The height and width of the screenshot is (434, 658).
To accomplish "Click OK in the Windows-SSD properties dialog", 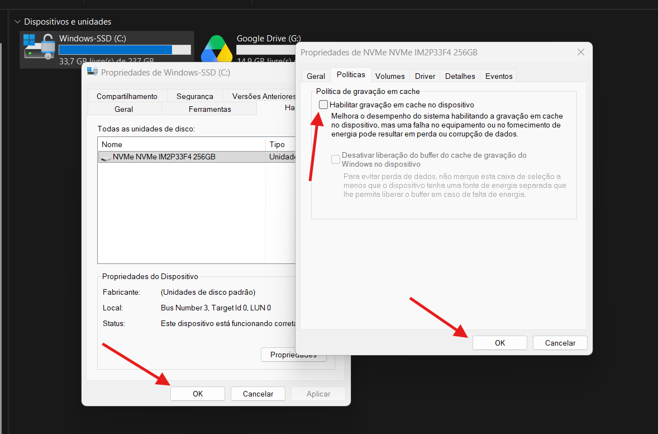I will [198, 394].
